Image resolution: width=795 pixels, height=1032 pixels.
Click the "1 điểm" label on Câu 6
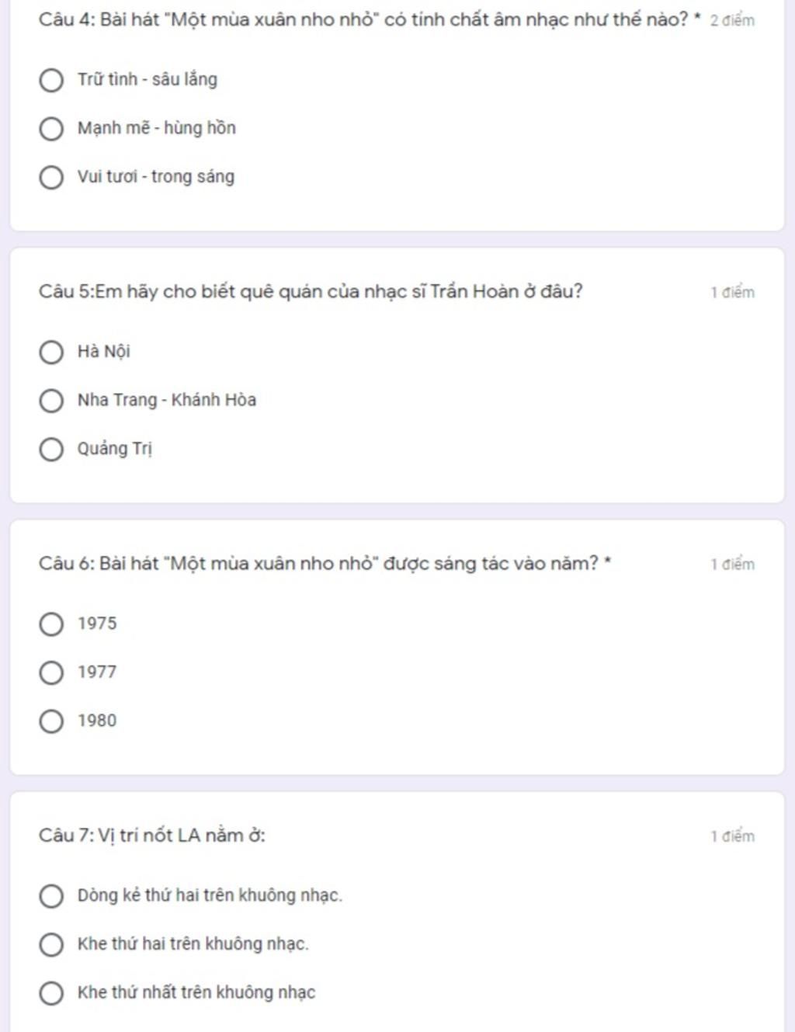(732, 565)
